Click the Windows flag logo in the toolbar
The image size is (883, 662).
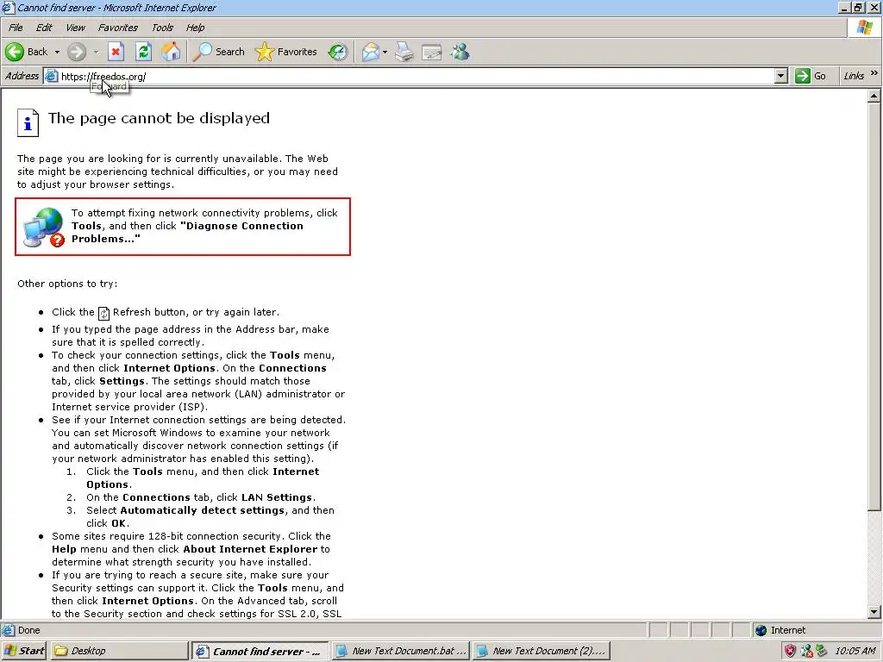pos(864,28)
